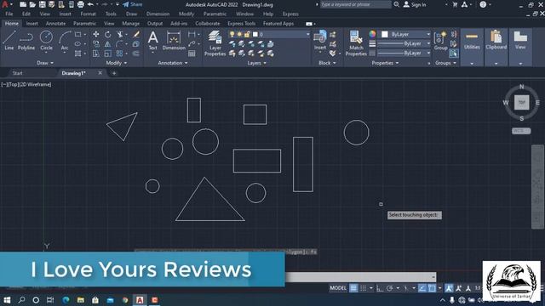545x306 pixels.
Task: Activate the Fillet tool
Action: (120, 44)
